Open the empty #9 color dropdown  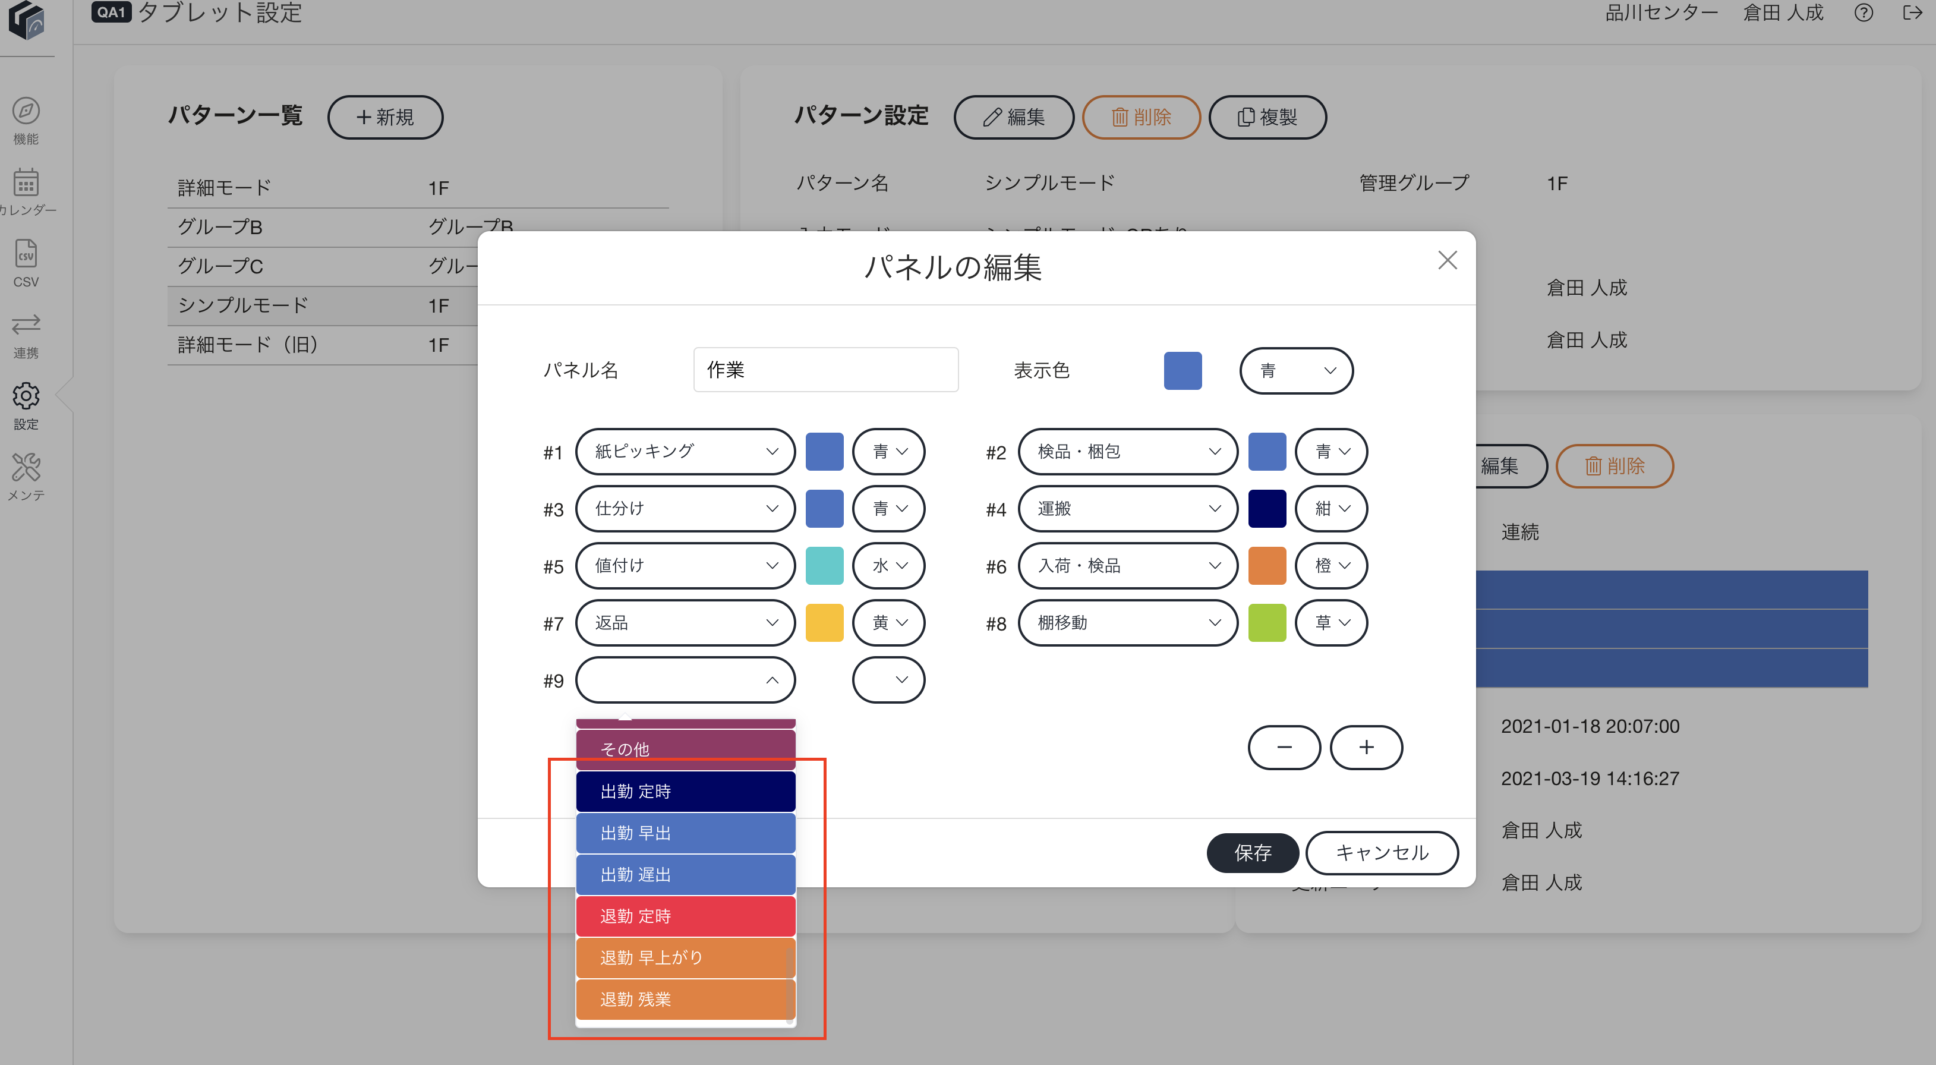tap(888, 679)
